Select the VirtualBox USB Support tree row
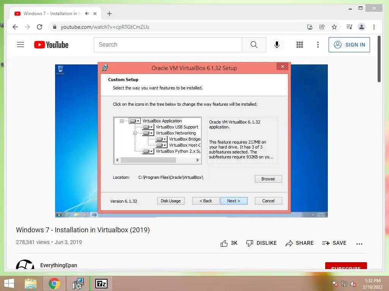This screenshot has height=291, width=389. pos(177,127)
